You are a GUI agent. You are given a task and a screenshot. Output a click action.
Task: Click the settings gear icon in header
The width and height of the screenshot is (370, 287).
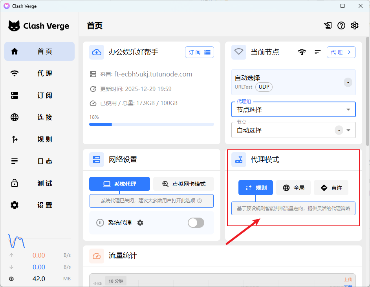click(x=355, y=25)
